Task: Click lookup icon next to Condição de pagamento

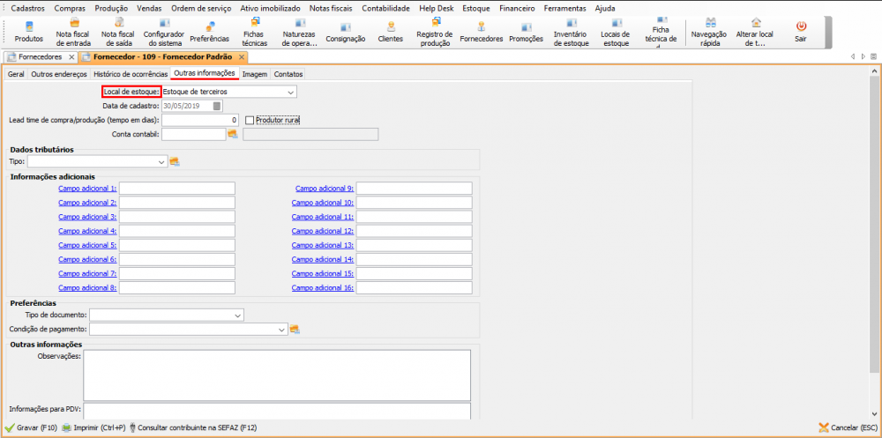Action: [x=295, y=330]
